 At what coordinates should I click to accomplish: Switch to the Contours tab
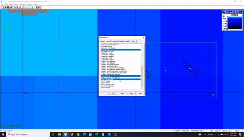(x=108, y=41)
